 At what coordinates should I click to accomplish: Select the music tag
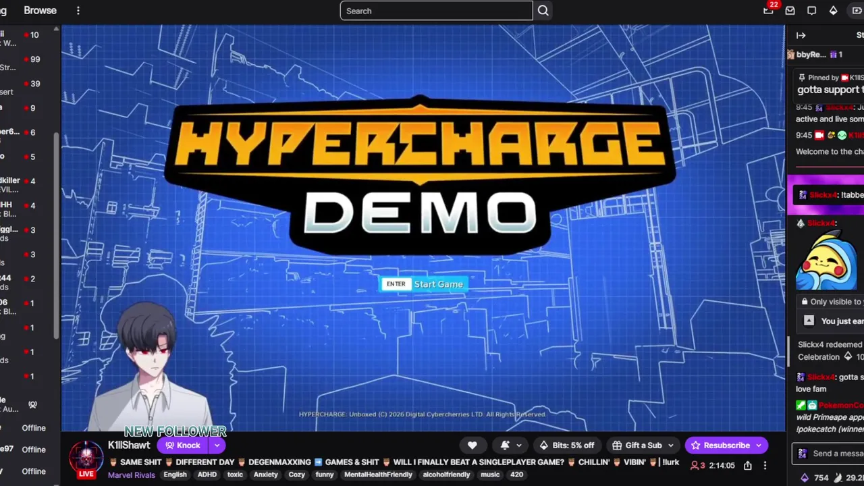coord(490,475)
